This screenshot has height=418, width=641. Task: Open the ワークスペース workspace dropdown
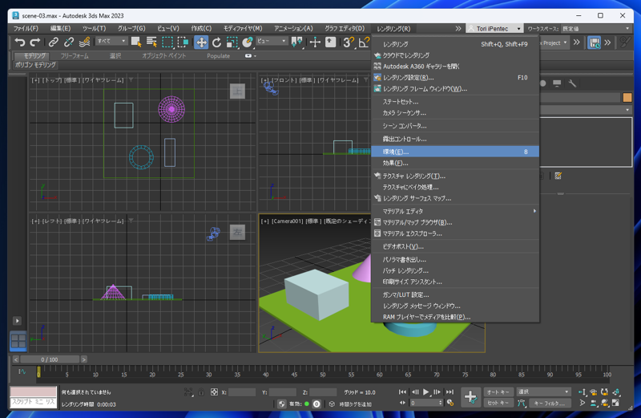(595, 29)
